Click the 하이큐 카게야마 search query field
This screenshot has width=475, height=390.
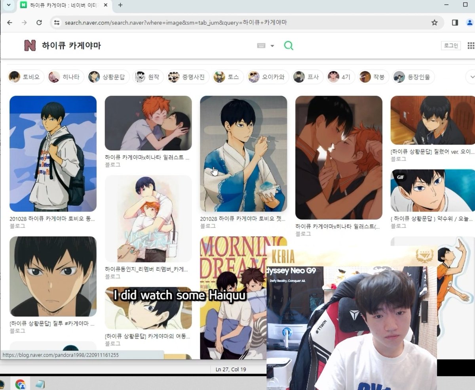click(x=71, y=46)
